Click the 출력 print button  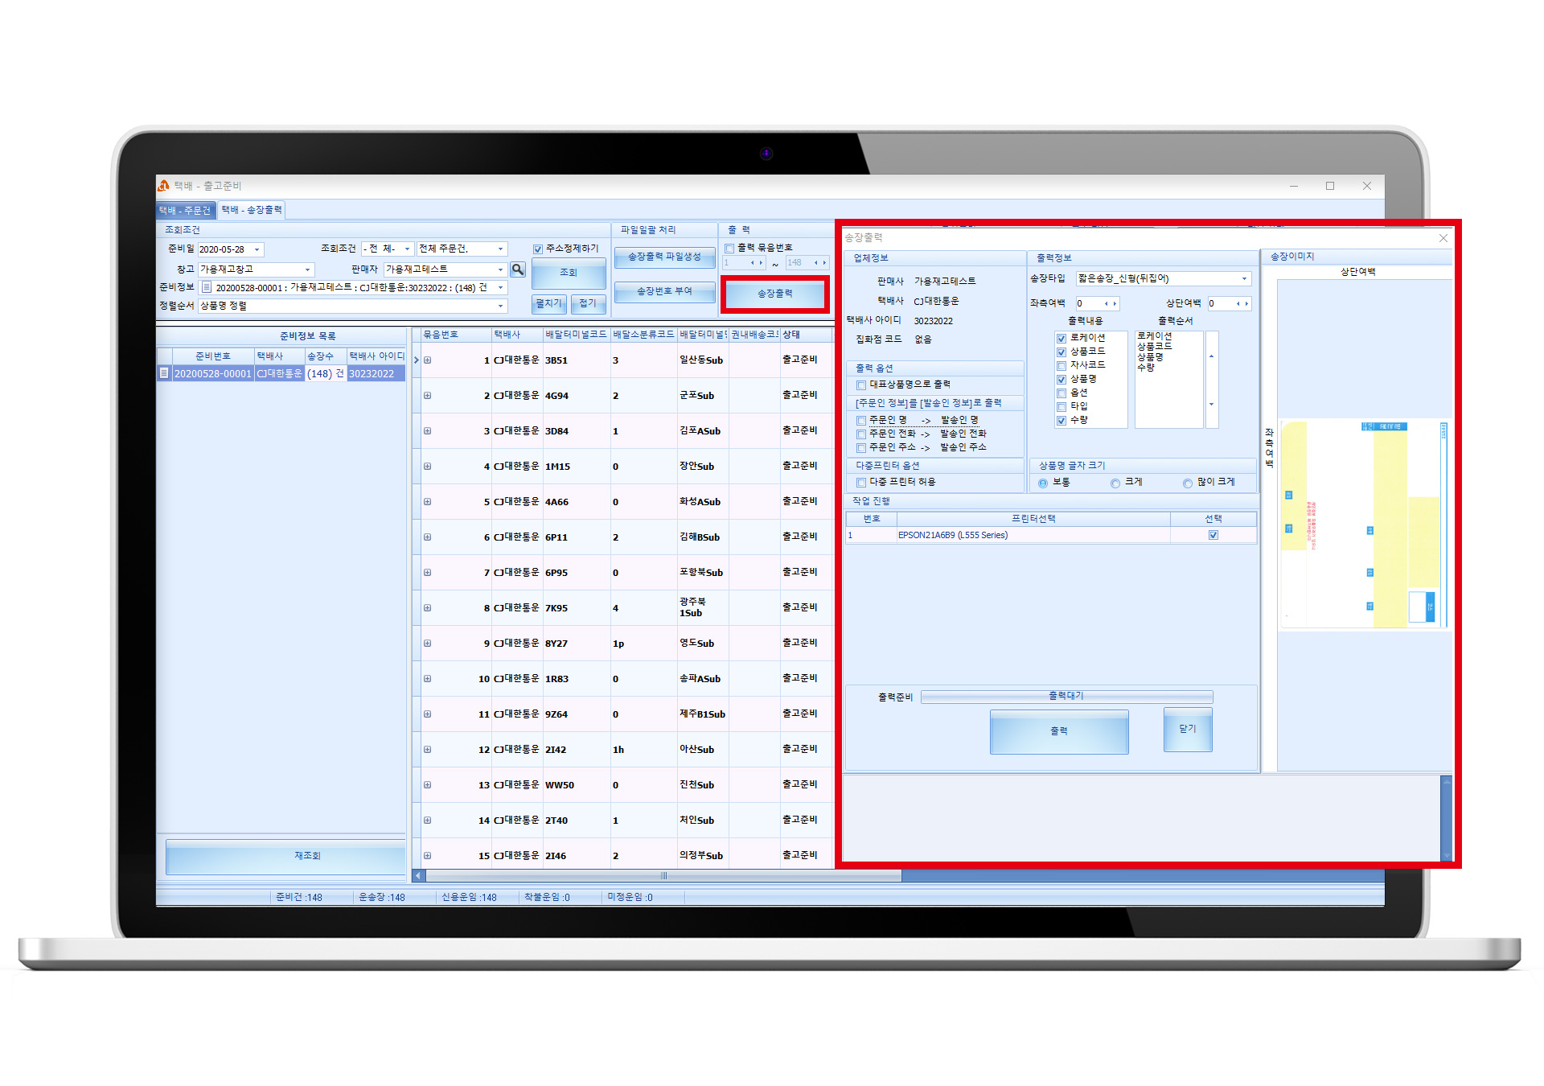coord(1058,731)
